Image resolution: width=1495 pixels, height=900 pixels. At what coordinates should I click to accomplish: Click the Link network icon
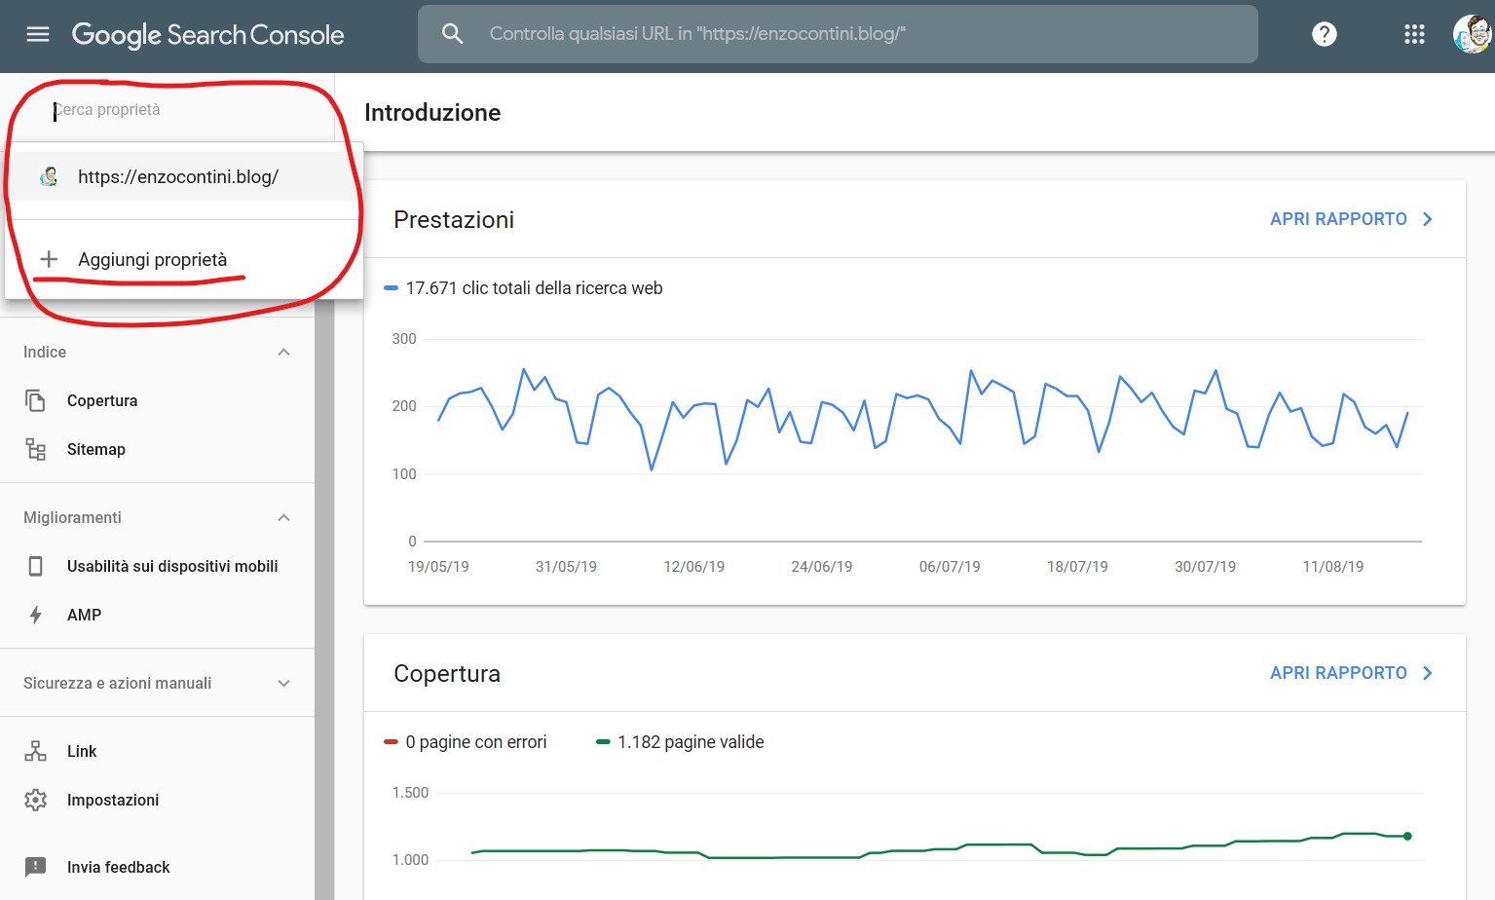point(36,751)
